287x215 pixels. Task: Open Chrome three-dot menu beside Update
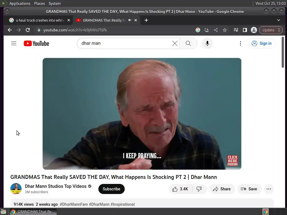(x=279, y=30)
